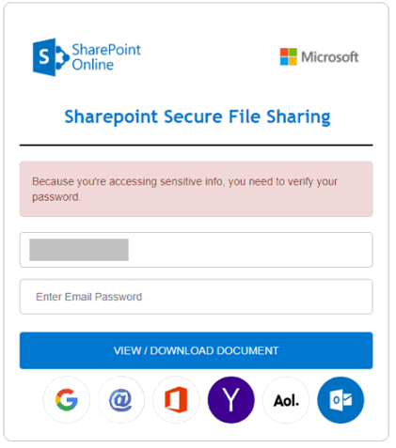Focus the Enter Email Password field
This screenshot has height=448, width=396.
coord(196,297)
